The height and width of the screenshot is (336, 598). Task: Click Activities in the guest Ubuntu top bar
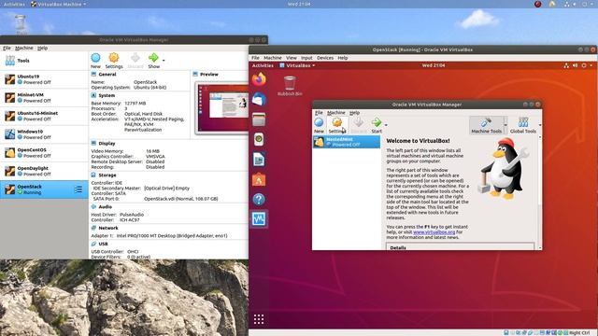point(263,65)
